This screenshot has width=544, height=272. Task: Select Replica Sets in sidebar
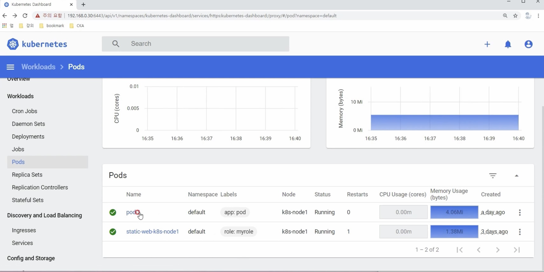pyautogui.click(x=27, y=175)
